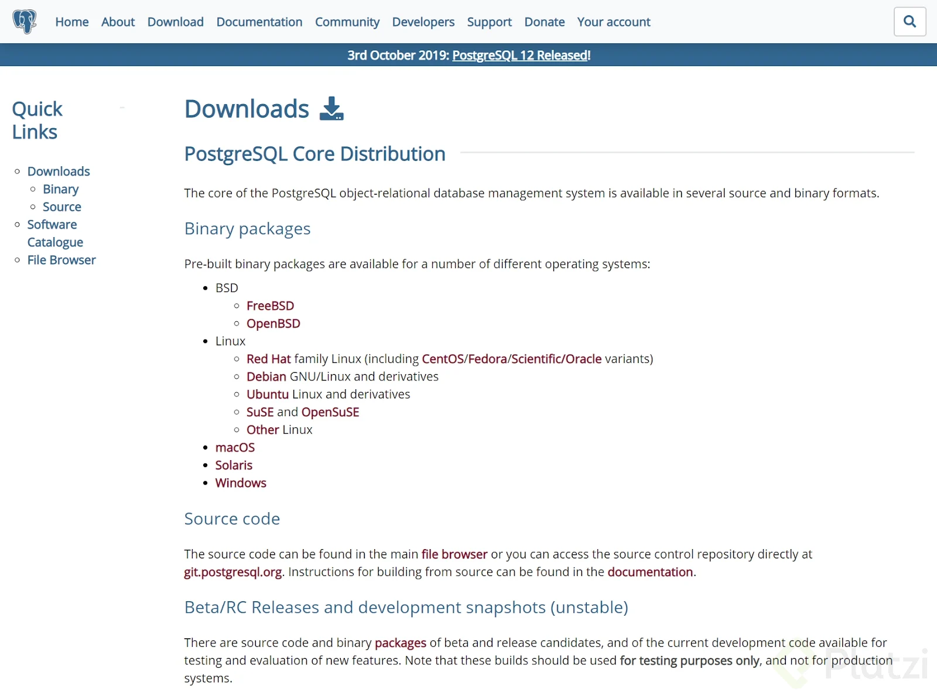
Task: Open the FreeBSD packages link
Action: pyautogui.click(x=271, y=306)
